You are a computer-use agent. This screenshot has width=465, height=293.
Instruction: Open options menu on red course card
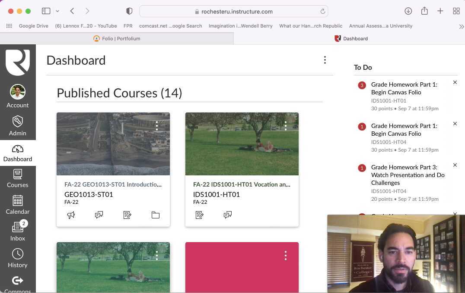coord(285,256)
